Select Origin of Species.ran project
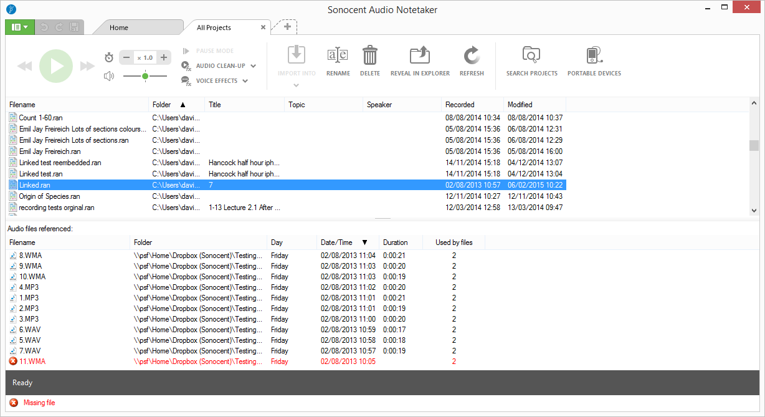 click(x=286, y=196)
